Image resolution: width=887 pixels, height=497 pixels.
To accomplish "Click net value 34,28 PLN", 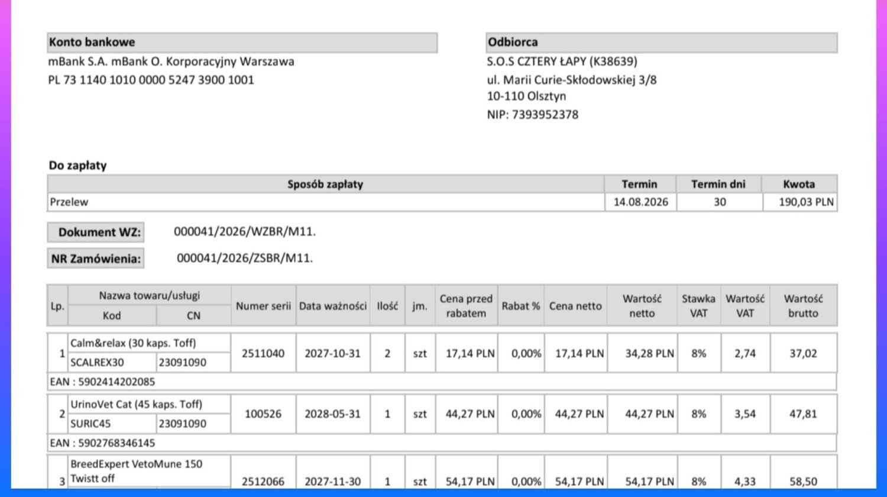I will pyautogui.click(x=649, y=353).
